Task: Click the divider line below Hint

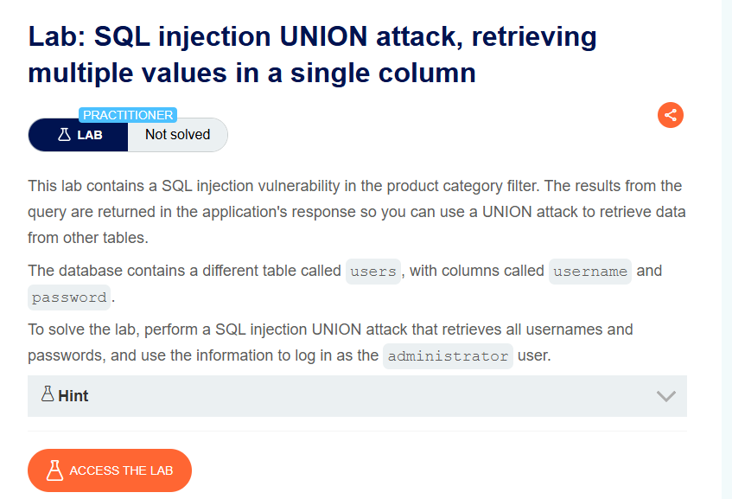Action: point(357,431)
